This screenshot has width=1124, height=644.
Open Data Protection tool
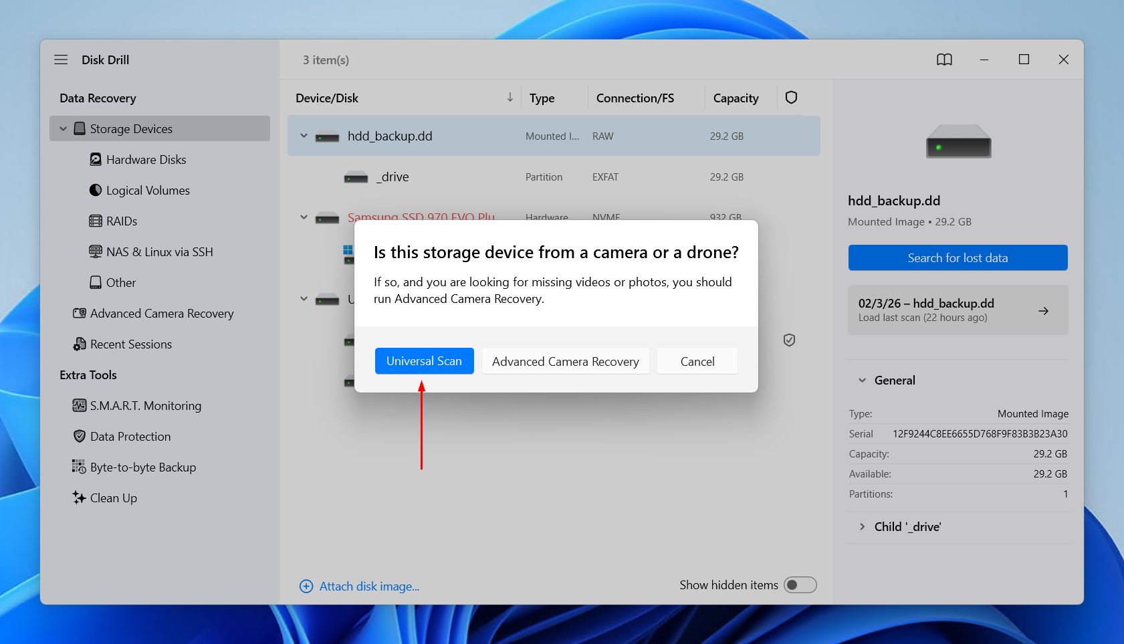coord(130,436)
